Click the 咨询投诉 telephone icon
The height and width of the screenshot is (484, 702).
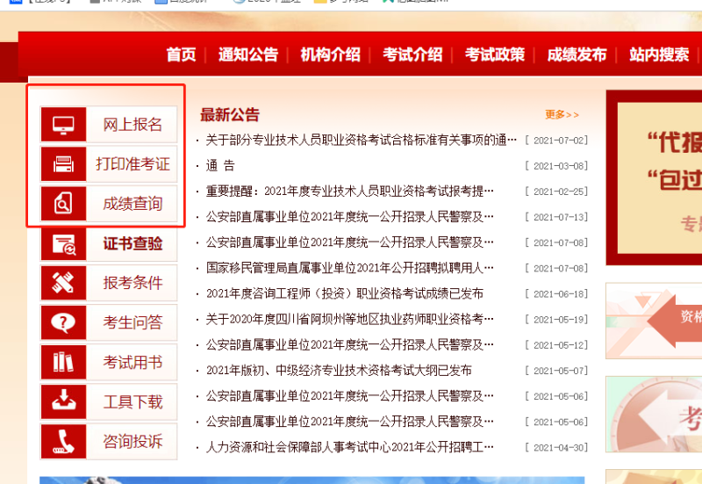63,442
